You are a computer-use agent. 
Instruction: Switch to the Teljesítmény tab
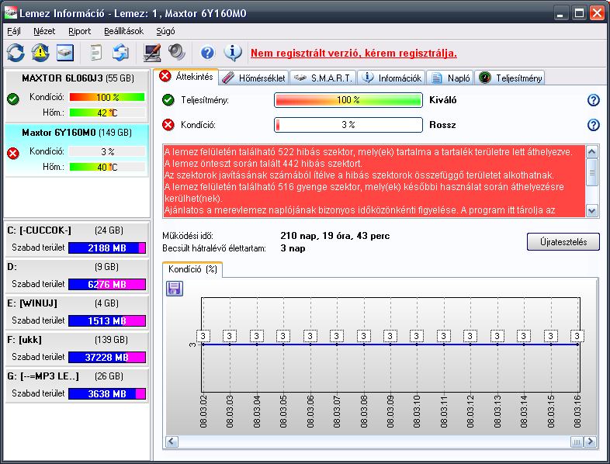[x=510, y=78]
